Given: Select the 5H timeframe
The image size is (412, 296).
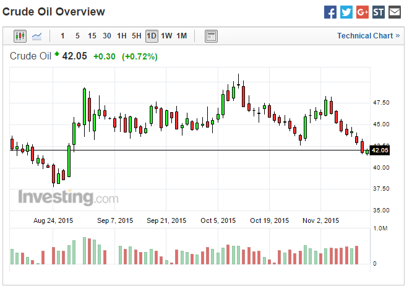Looking at the screenshot, I should pos(136,36).
